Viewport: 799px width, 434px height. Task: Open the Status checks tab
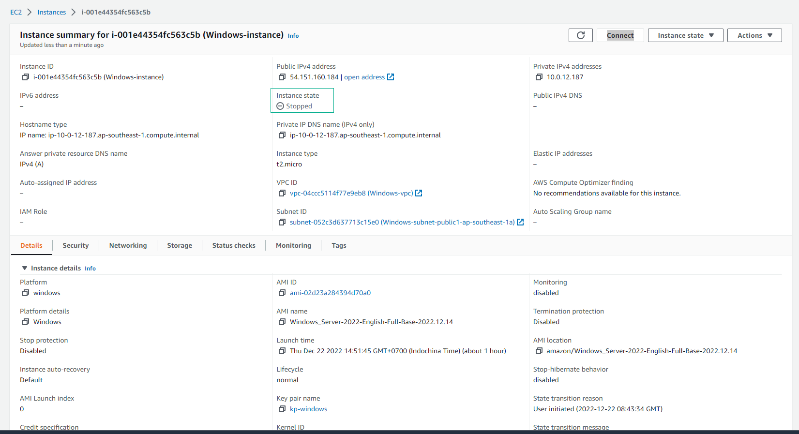tap(234, 245)
